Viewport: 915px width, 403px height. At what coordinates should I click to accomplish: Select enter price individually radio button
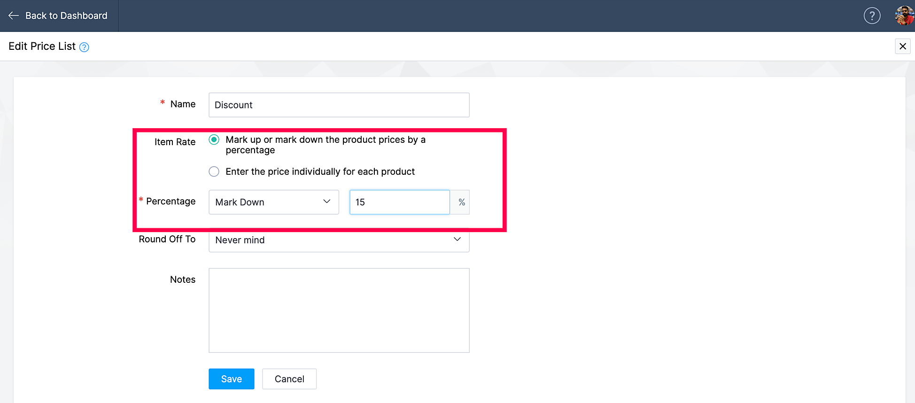tap(214, 171)
